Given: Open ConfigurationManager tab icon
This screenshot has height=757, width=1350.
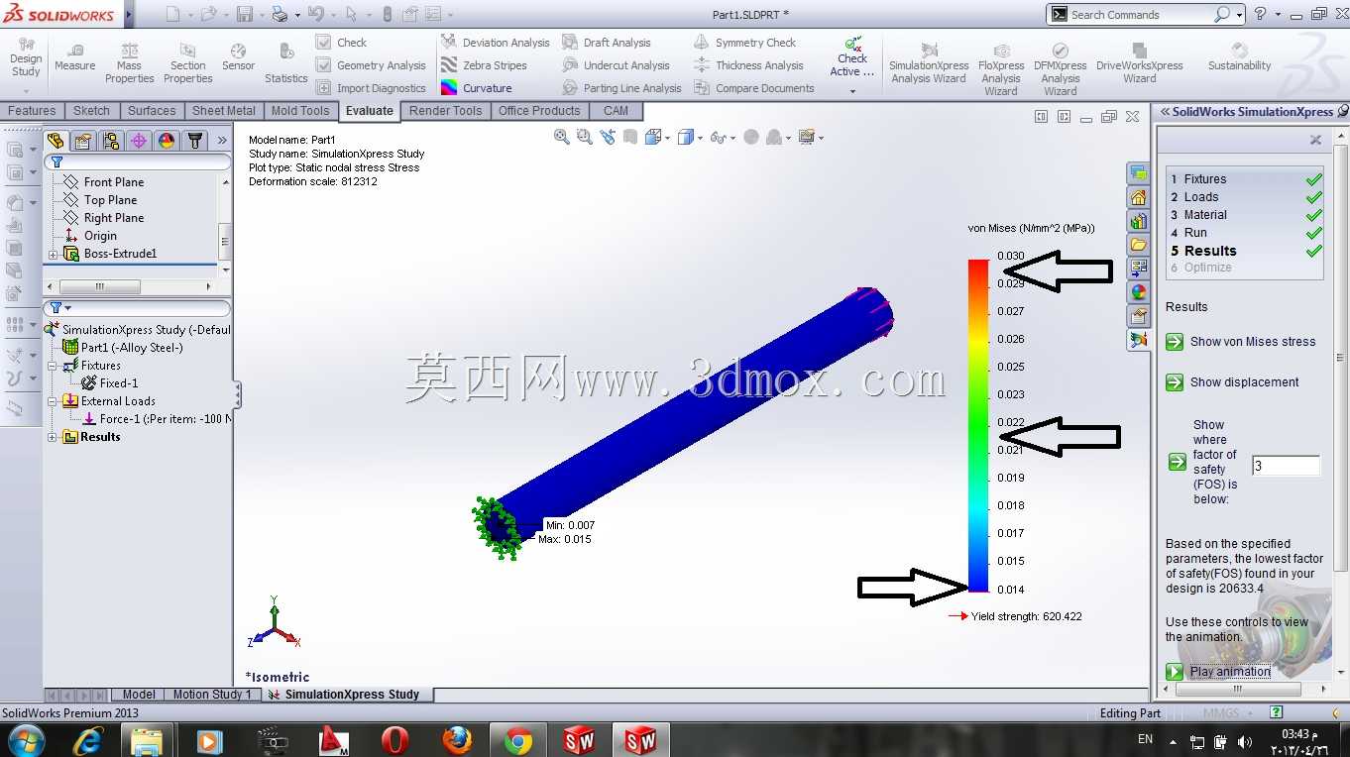Looking at the screenshot, I should pos(111,141).
